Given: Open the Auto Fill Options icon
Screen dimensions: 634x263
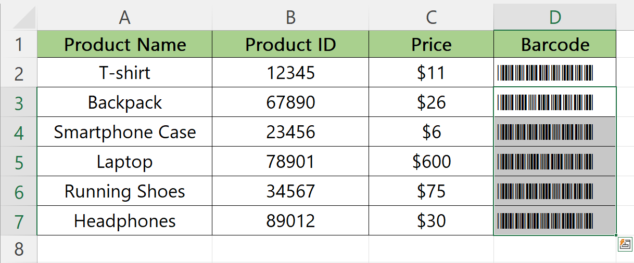Looking at the screenshot, I should pyautogui.click(x=625, y=244).
